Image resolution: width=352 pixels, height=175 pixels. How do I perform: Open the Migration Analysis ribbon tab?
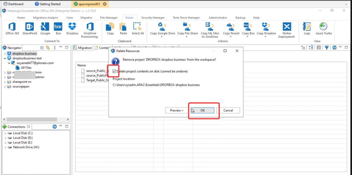coord(46,18)
